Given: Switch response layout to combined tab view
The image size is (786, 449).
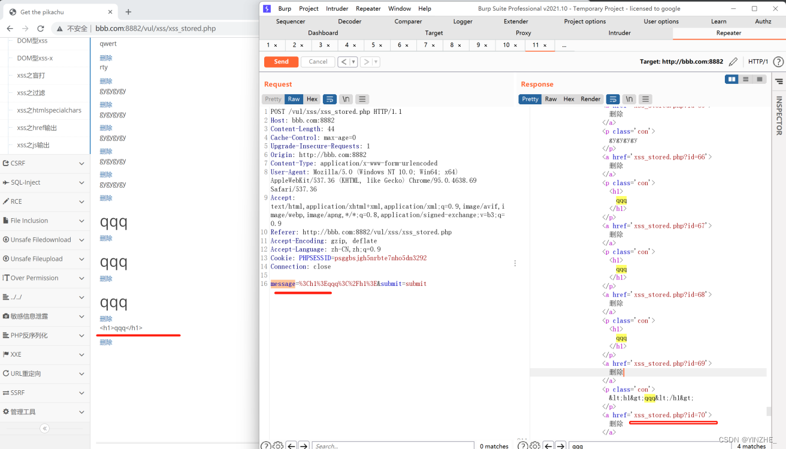Looking at the screenshot, I should pos(760,79).
